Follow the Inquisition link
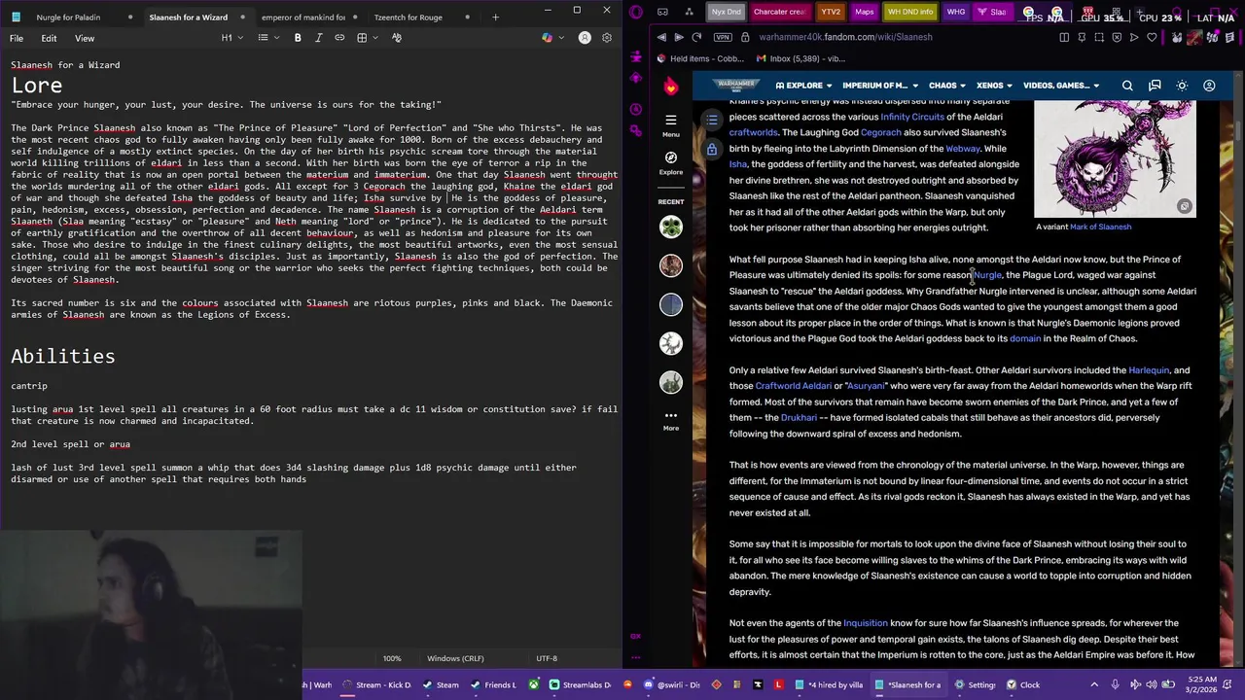This screenshot has height=700, width=1245. click(x=866, y=623)
